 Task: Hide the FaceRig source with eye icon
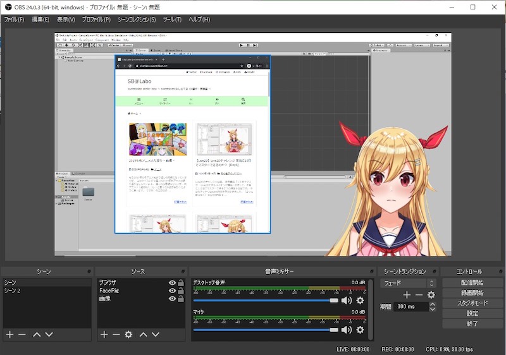pos(172,291)
